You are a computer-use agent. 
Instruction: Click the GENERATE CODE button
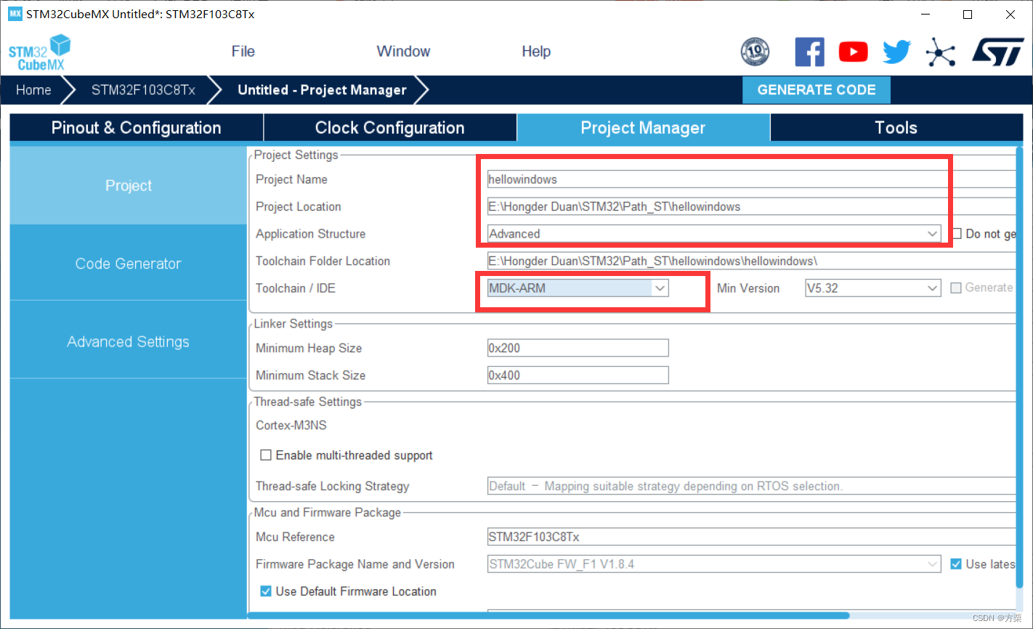pos(816,89)
